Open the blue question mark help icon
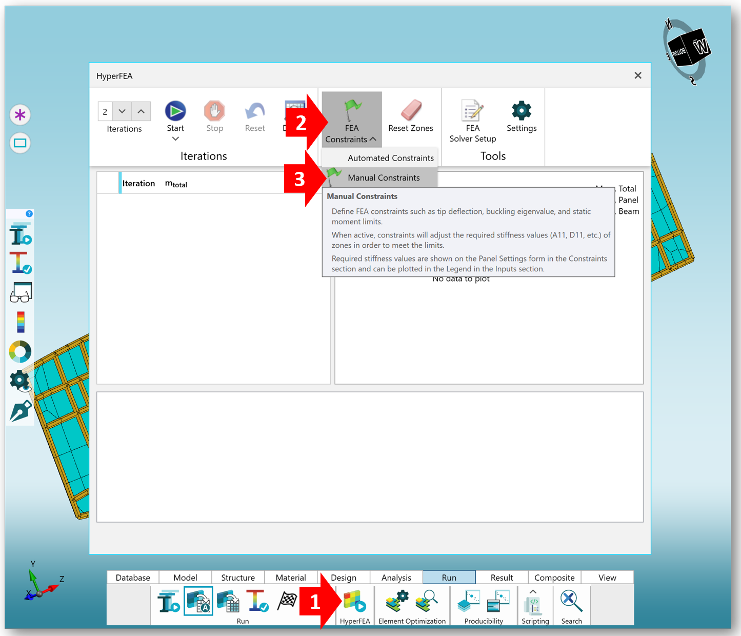741x636 pixels. (29, 213)
